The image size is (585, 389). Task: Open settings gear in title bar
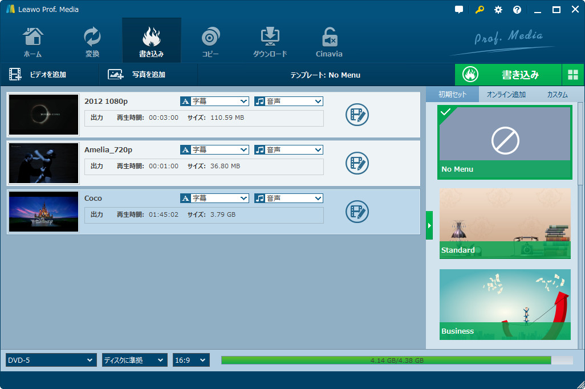(x=498, y=10)
